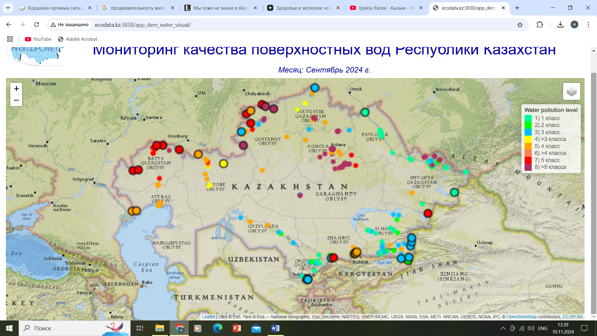
Task: Open the map layers control
Action: [571, 91]
